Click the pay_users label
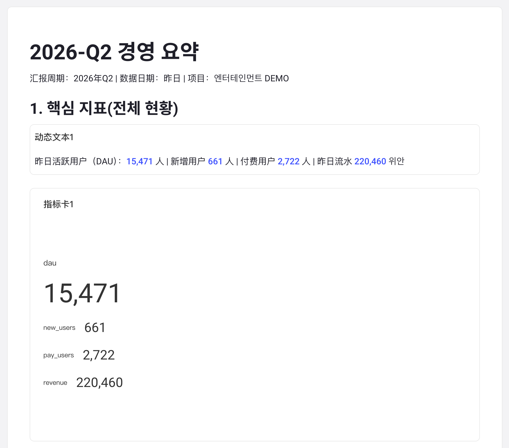This screenshot has width=509, height=448. pos(58,355)
